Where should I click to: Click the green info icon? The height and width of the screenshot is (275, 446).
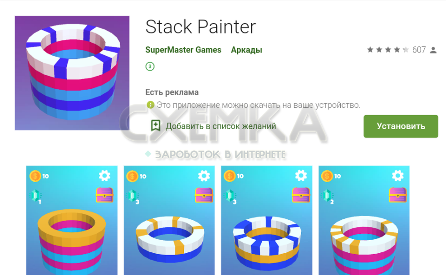click(150, 105)
